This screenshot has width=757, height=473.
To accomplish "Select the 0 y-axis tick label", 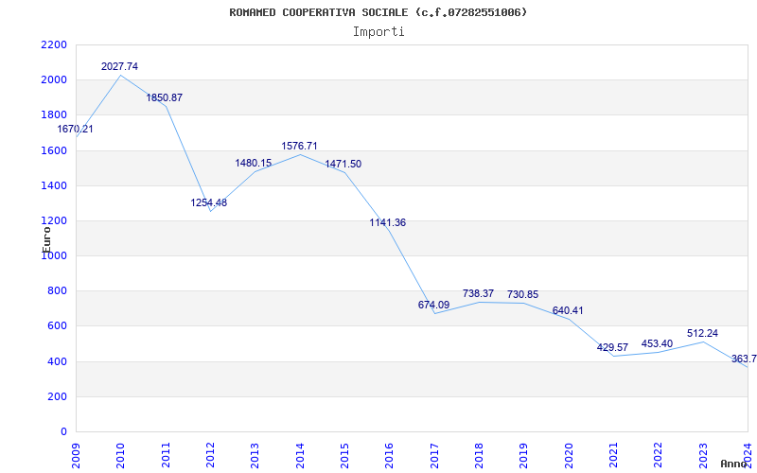I will click(63, 432).
